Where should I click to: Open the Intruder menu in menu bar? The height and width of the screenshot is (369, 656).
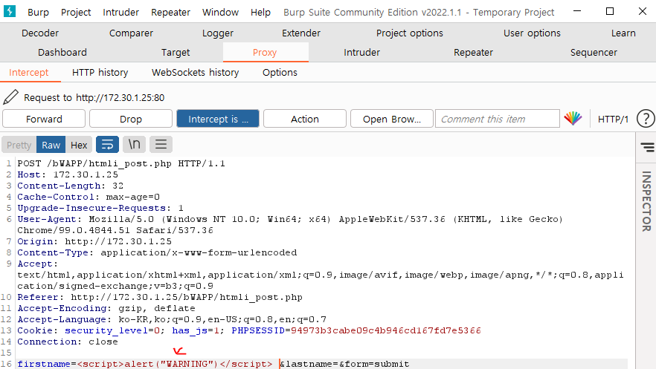[121, 12]
